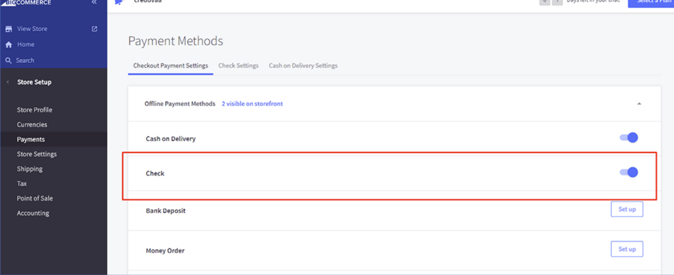Click the Home house icon in sidebar
The image size is (674, 275).
8,45
